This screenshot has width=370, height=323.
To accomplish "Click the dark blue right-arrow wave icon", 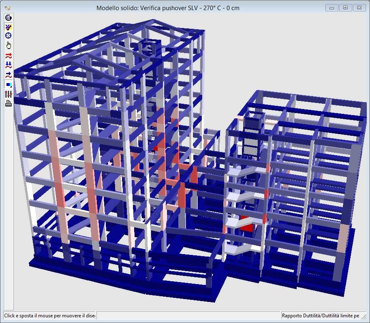I will [x=8, y=75].
